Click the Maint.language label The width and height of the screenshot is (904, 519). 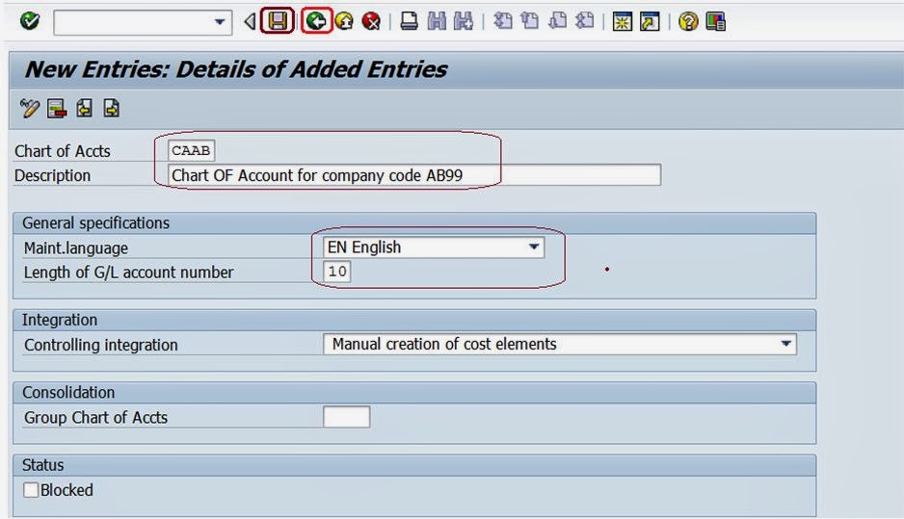click(76, 248)
